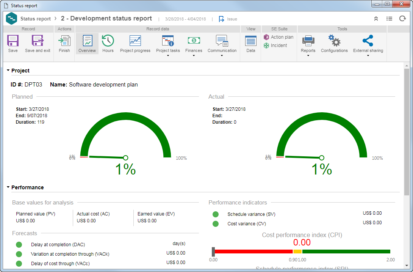
Task: Open the list view icon
Action: [x=389, y=19]
